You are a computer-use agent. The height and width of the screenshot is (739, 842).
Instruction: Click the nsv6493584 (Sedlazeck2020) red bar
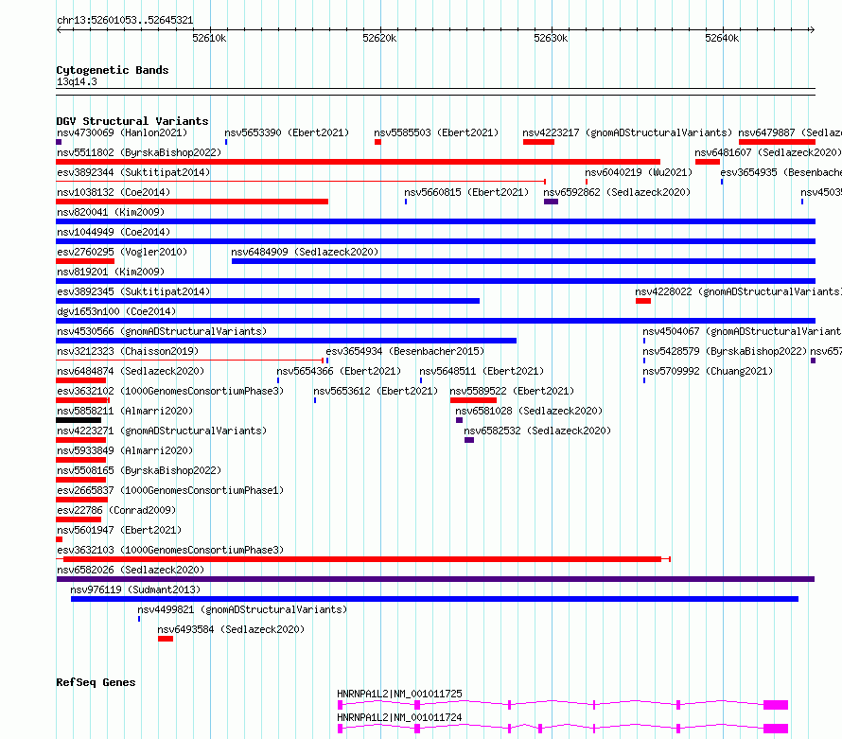166,639
